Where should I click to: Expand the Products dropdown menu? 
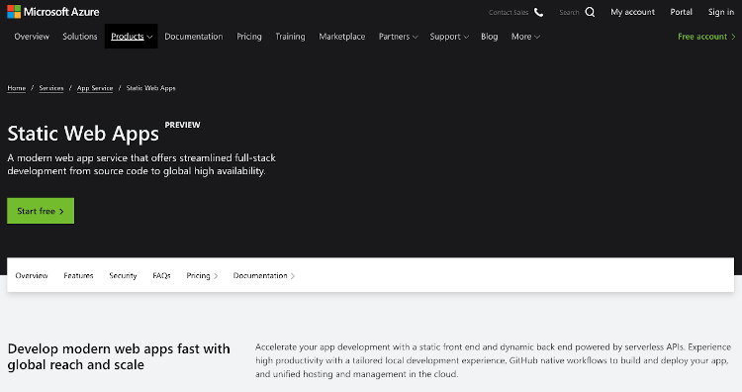point(131,37)
